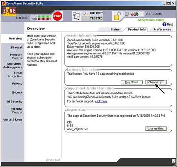Go to Parental Control section
The image size is (177, 167).
click(x=17, y=110)
